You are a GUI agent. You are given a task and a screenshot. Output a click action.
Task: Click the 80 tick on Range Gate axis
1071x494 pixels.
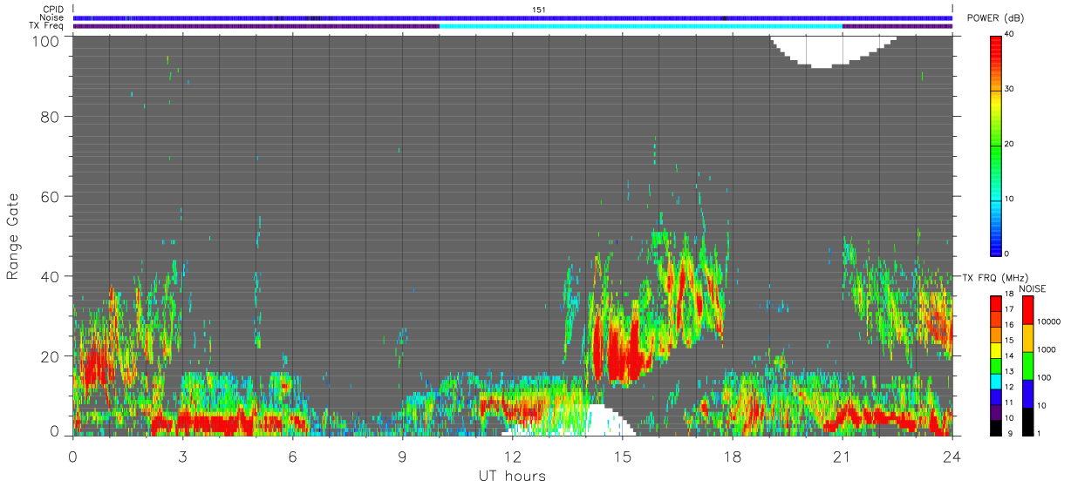click(51, 116)
